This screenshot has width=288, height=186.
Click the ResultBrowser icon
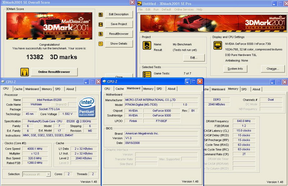tap(101, 34)
